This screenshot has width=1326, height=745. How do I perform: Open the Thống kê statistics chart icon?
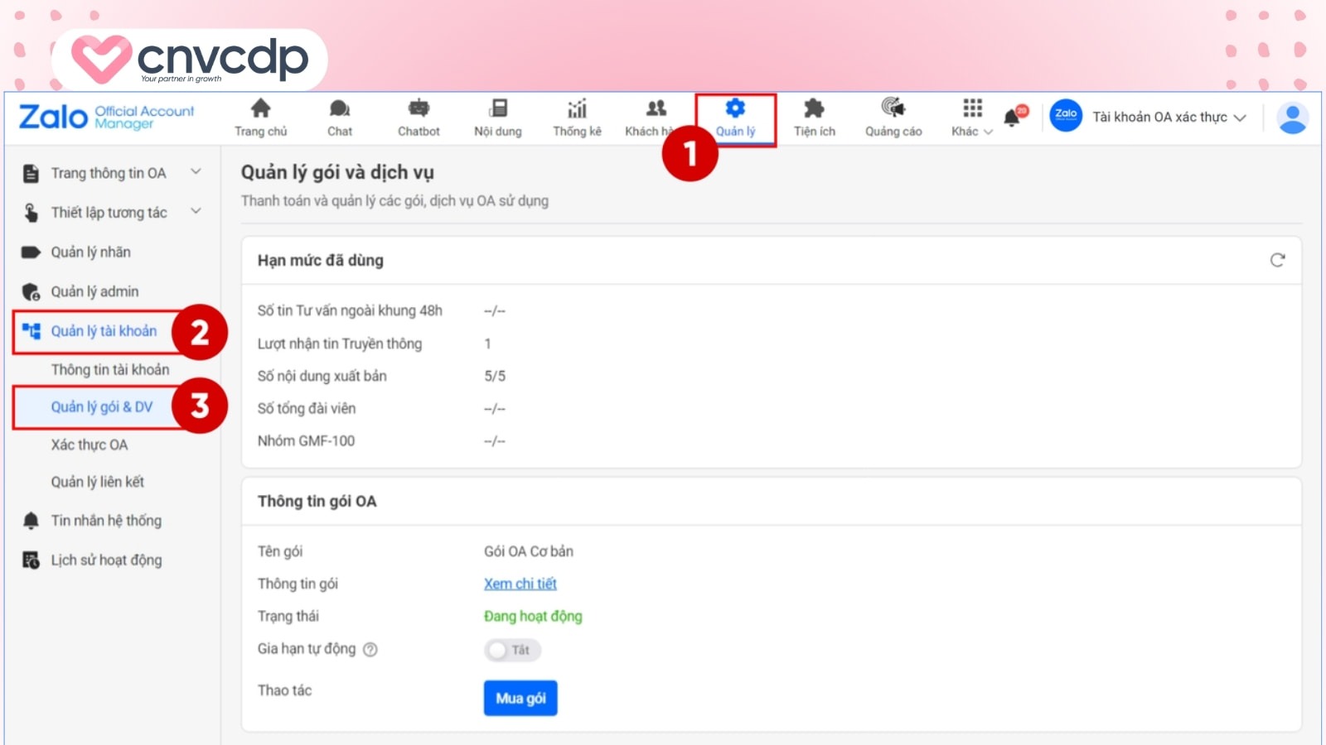(578, 108)
